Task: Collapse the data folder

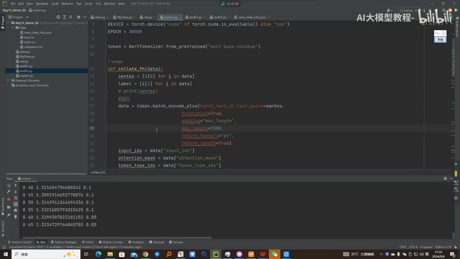Action: click(13, 28)
